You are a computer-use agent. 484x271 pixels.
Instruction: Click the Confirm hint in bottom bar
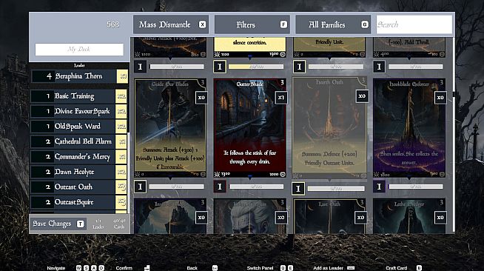point(132,268)
